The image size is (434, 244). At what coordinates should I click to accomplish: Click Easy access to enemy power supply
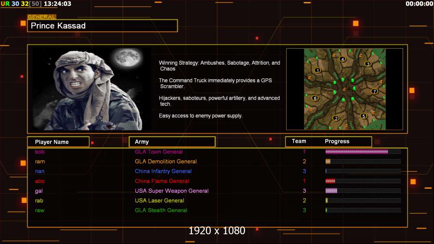pyautogui.click(x=201, y=116)
